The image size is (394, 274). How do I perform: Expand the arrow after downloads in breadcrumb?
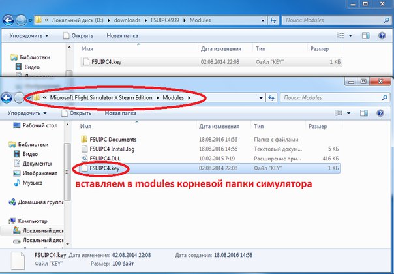tap(146, 20)
